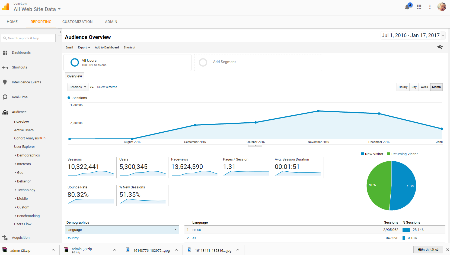Open the en-us language link
This screenshot has height=255, width=450.
tap(197, 230)
